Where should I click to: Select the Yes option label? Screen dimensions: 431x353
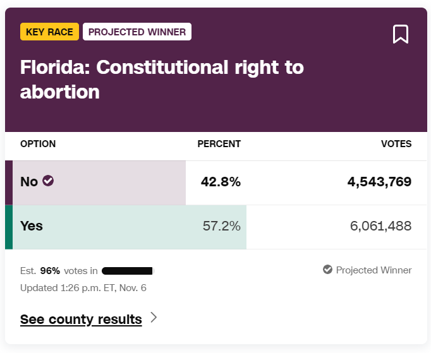[x=32, y=226]
